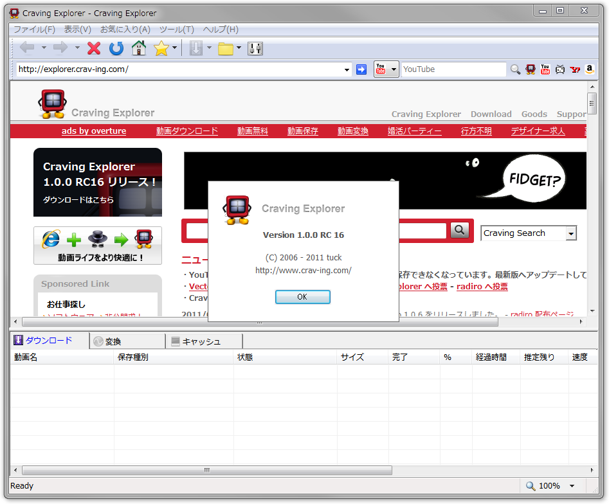Click in the YouTube search input field
609x504 pixels.
(453, 69)
